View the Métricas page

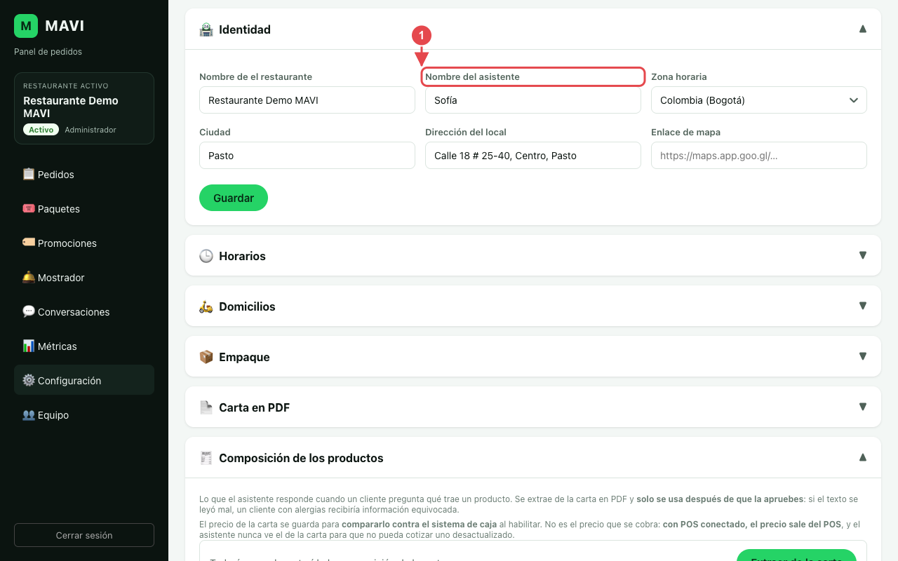point(84,346)
